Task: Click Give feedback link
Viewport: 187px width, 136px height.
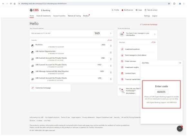Action: point(131,93)
